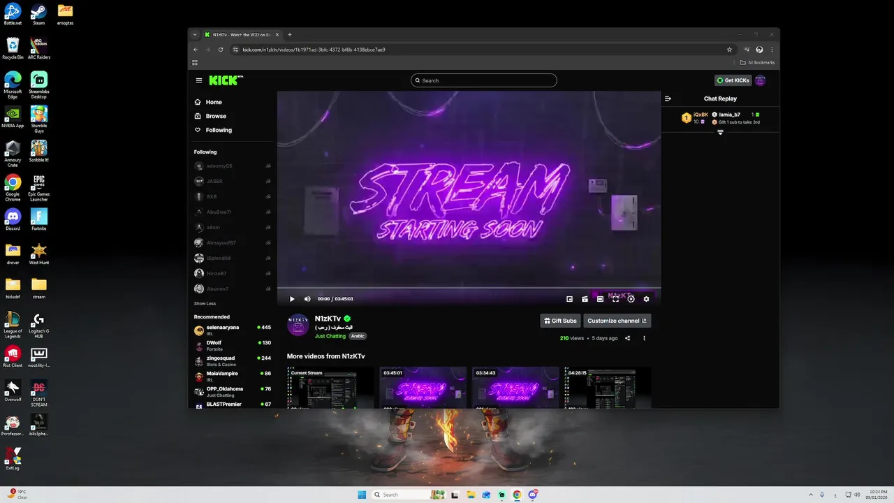Close the N1zKTv Chrome tab

278,35
